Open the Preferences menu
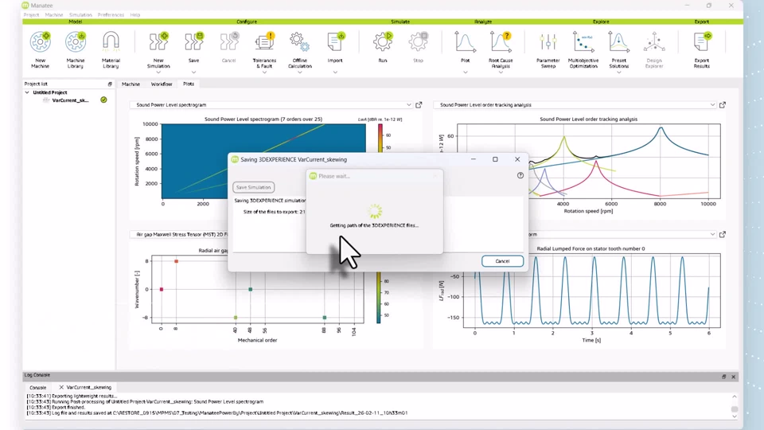This screenshot has width=764, height=430. pos(111,14)
